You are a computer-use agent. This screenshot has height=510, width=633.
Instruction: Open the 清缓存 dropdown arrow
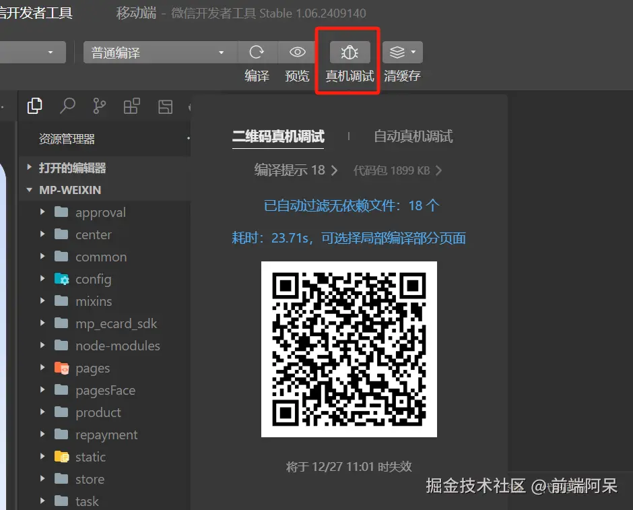(413, 52)
